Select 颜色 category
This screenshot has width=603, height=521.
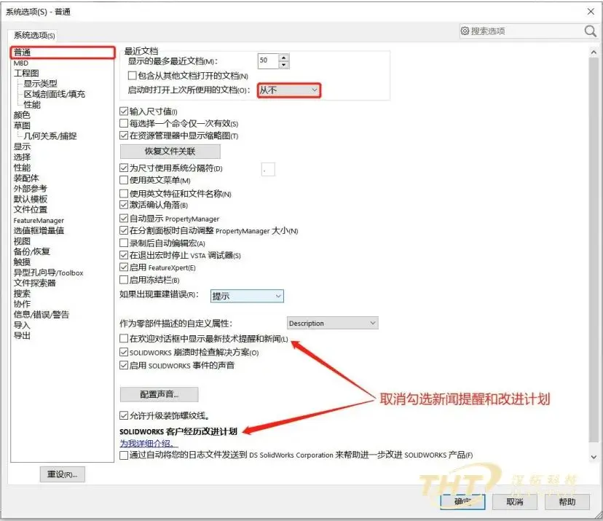point(22,115)
